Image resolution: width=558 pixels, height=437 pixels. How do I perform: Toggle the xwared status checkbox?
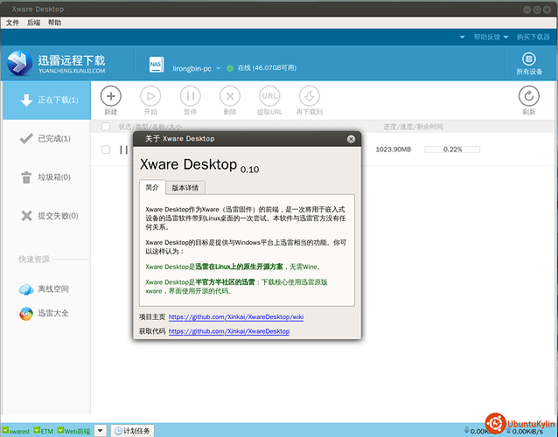click(5, 430)
